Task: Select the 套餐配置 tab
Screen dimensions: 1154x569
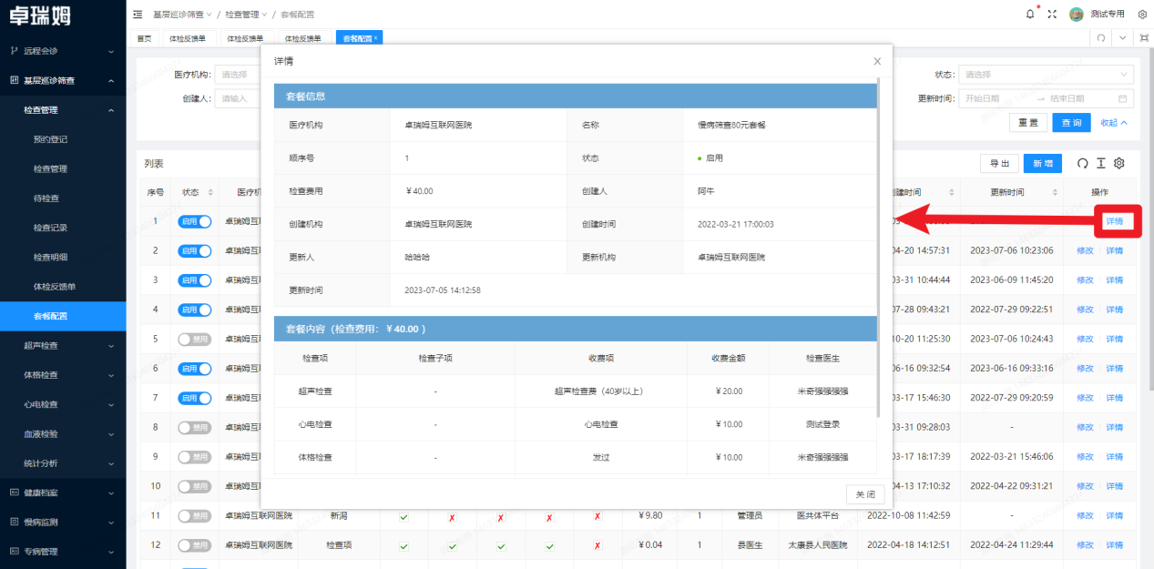Action: (x=357, y=38)
